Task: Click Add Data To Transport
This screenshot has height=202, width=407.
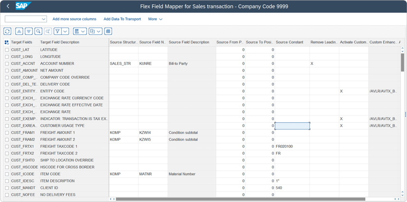Action: click(x=122, y=19)
